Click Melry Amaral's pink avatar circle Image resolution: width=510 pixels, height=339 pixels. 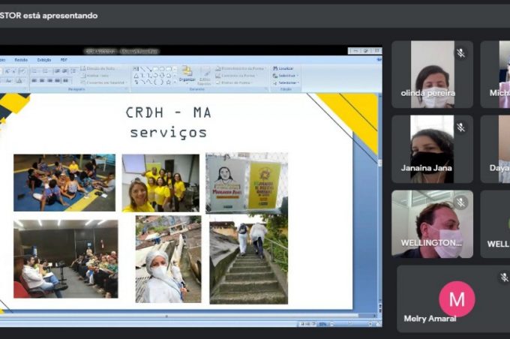[x=457, y=299]
